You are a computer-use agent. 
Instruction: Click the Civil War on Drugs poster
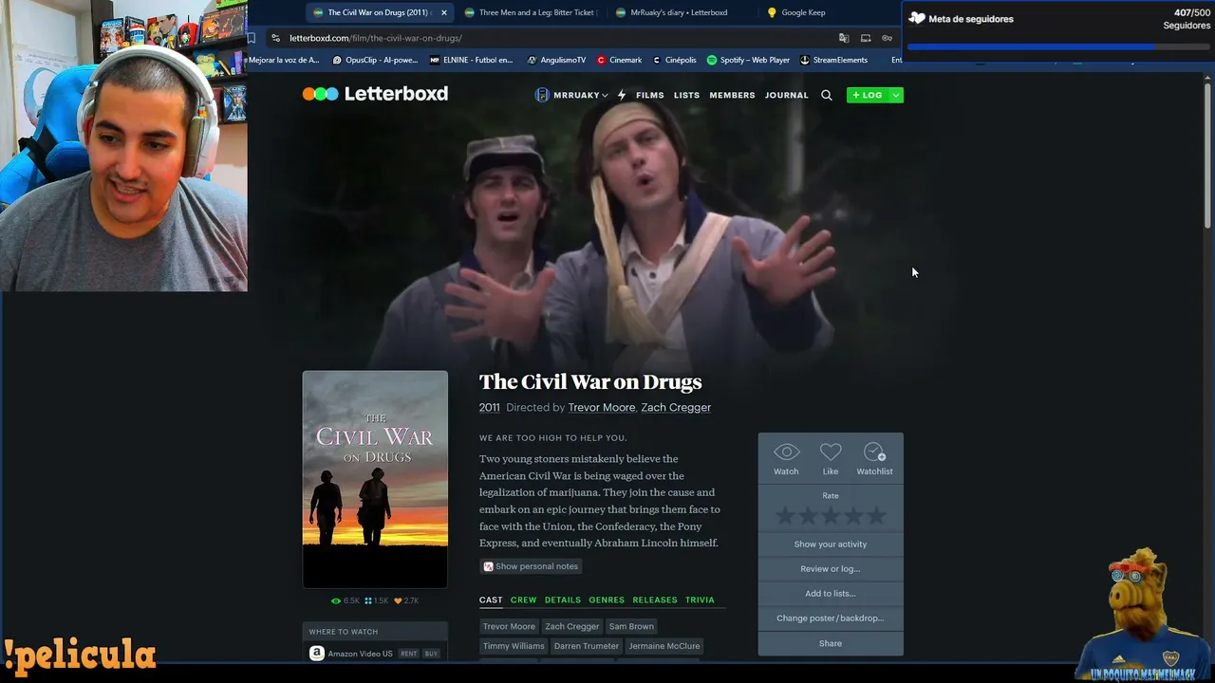coord(375,479)
